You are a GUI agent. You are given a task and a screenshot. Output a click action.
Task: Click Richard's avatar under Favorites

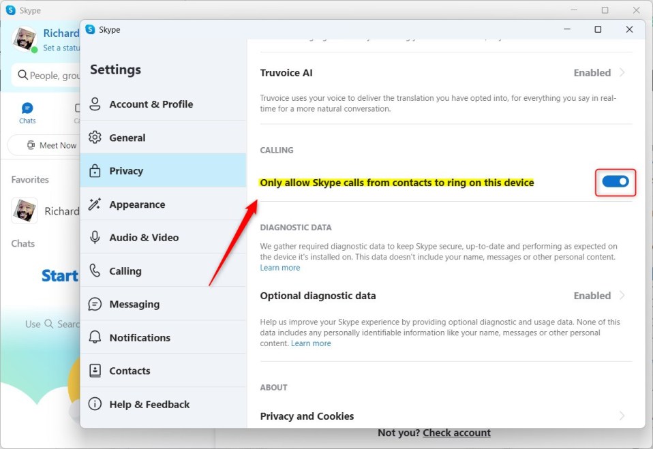(24, 210)
